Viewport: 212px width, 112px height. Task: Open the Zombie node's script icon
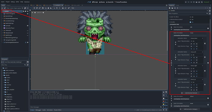[26, 11]
